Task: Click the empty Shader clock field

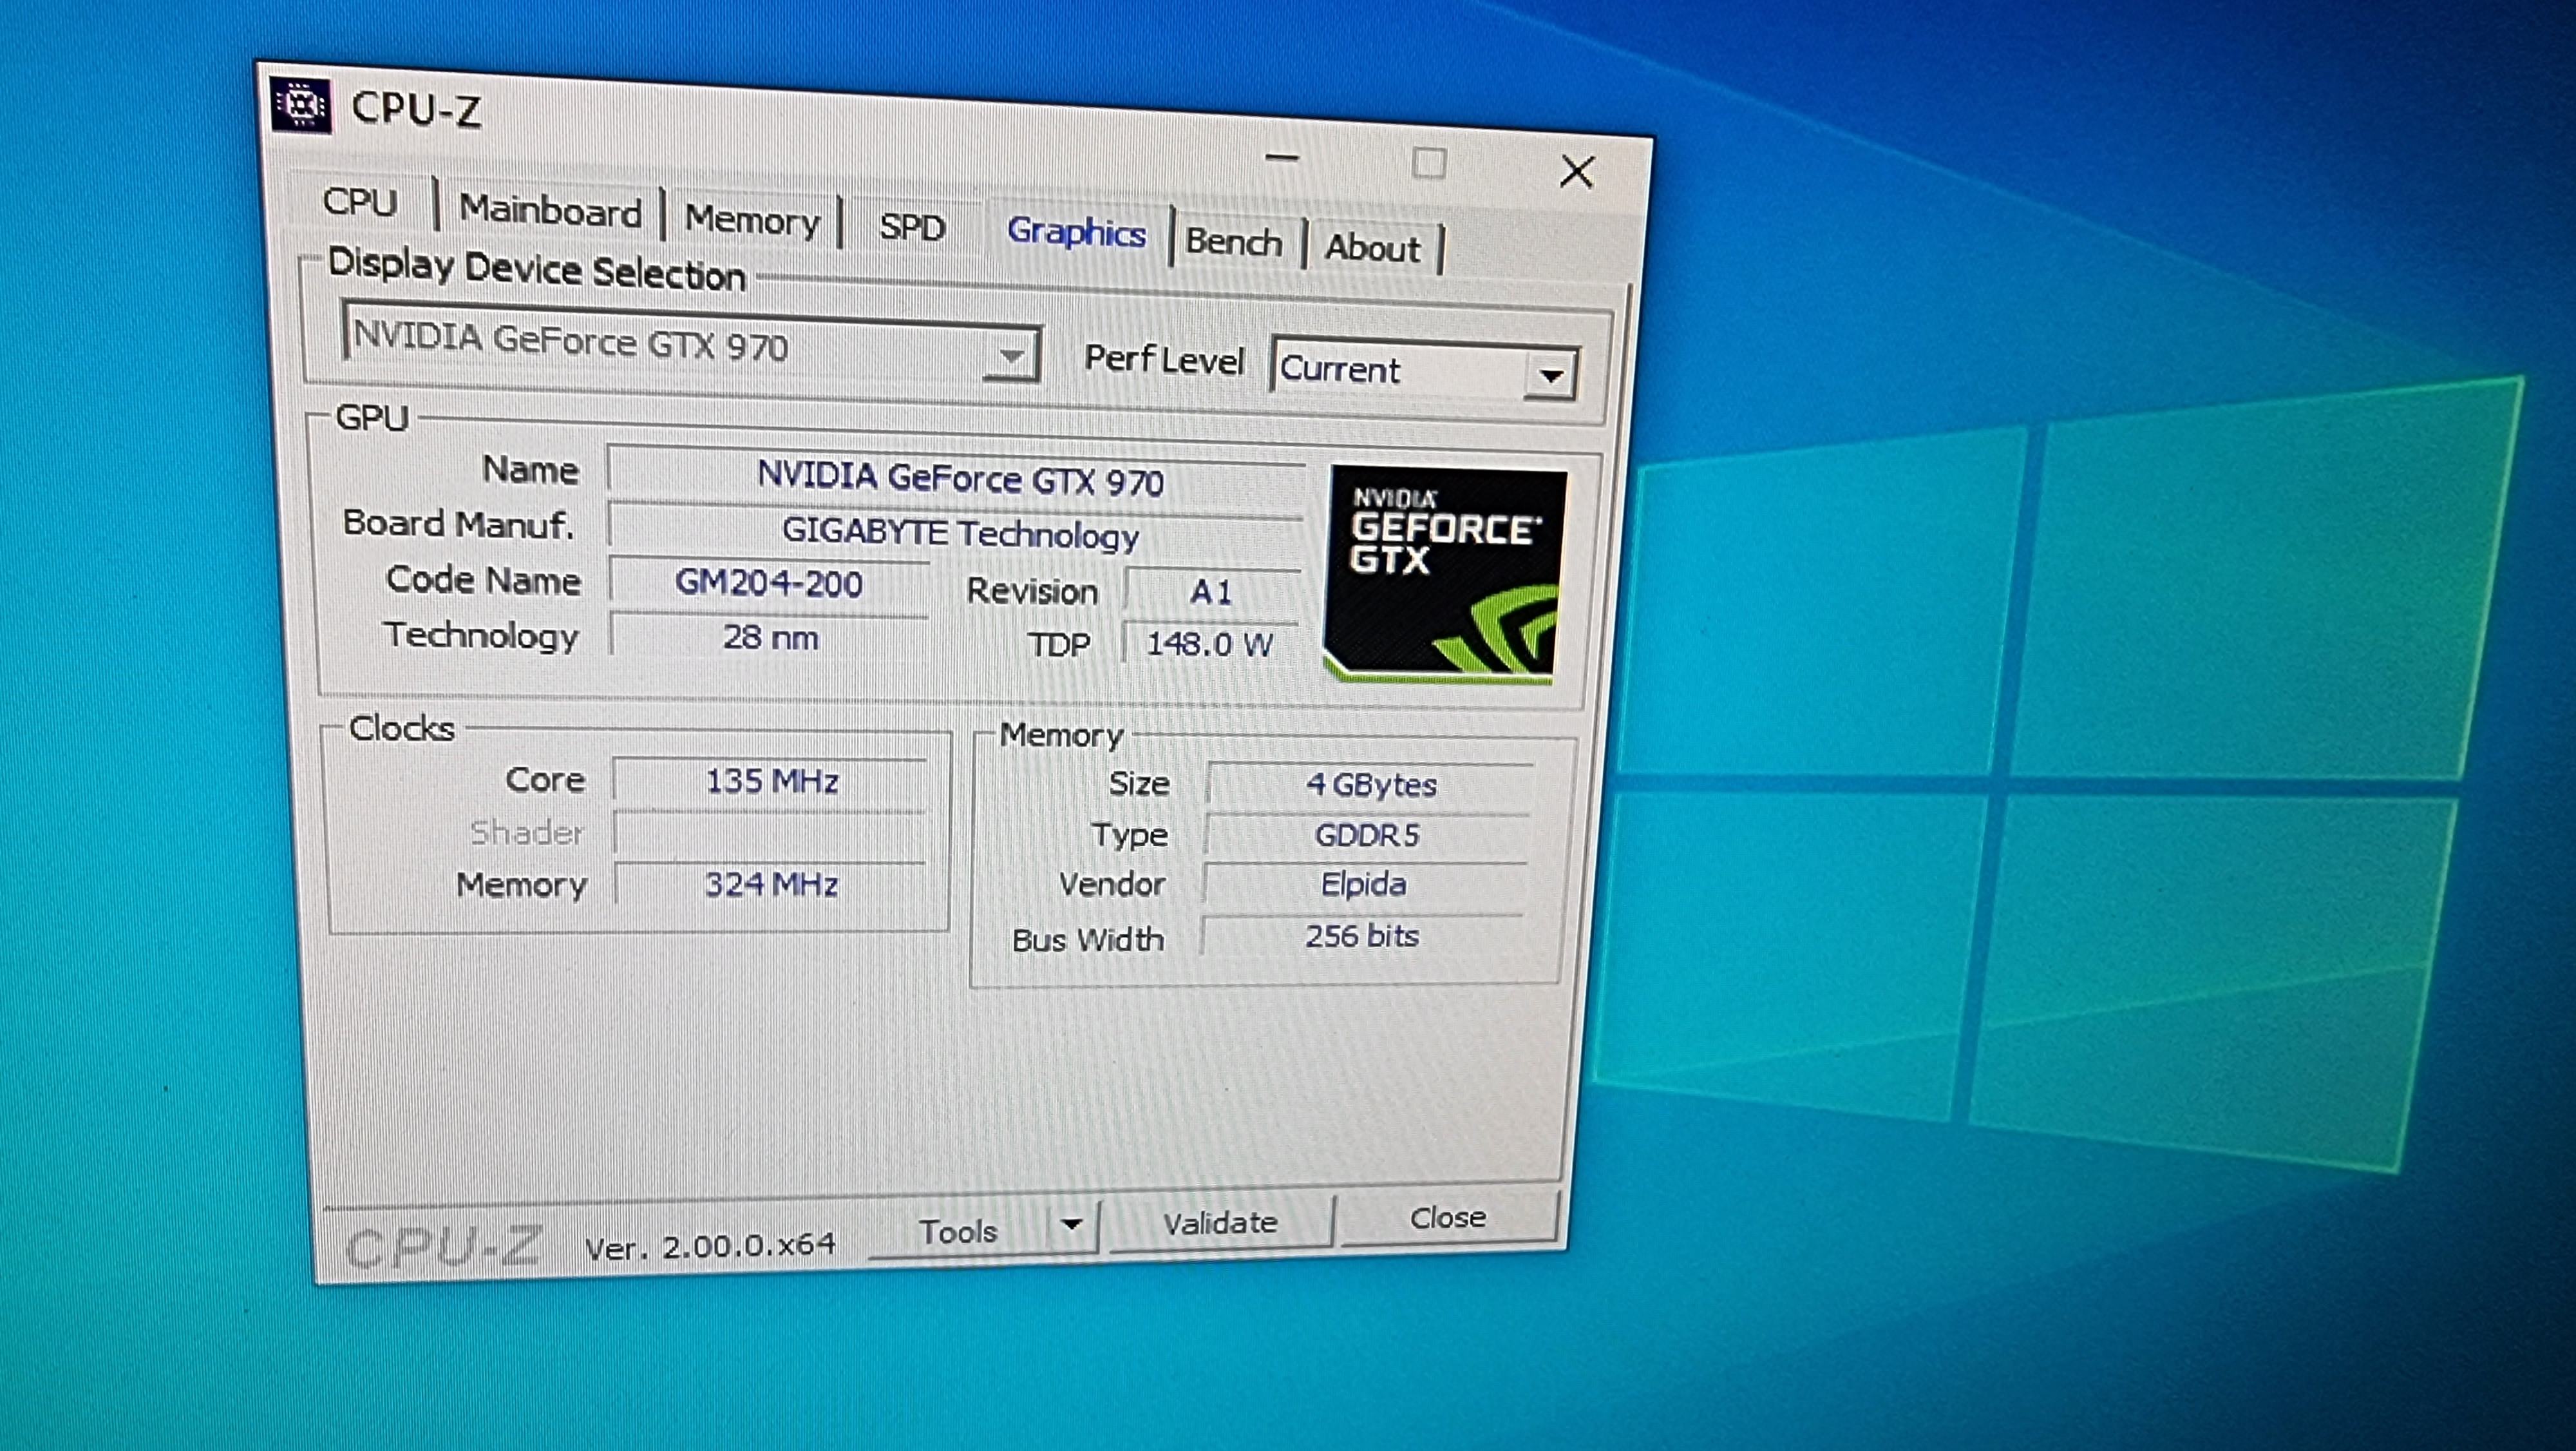Action: pyautogui.click(x=770, y=832)
